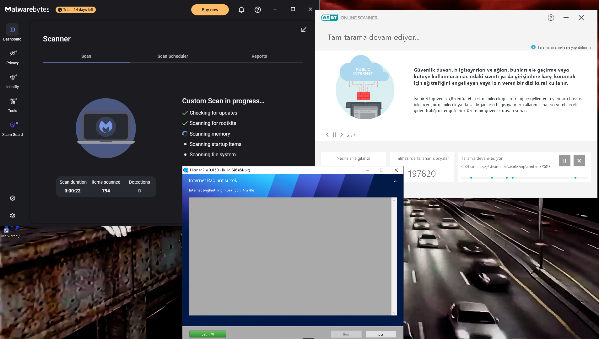Screen dimensions: 599x339
Task: Pause the ESET slideshow
Action: (x=334, y=135)
